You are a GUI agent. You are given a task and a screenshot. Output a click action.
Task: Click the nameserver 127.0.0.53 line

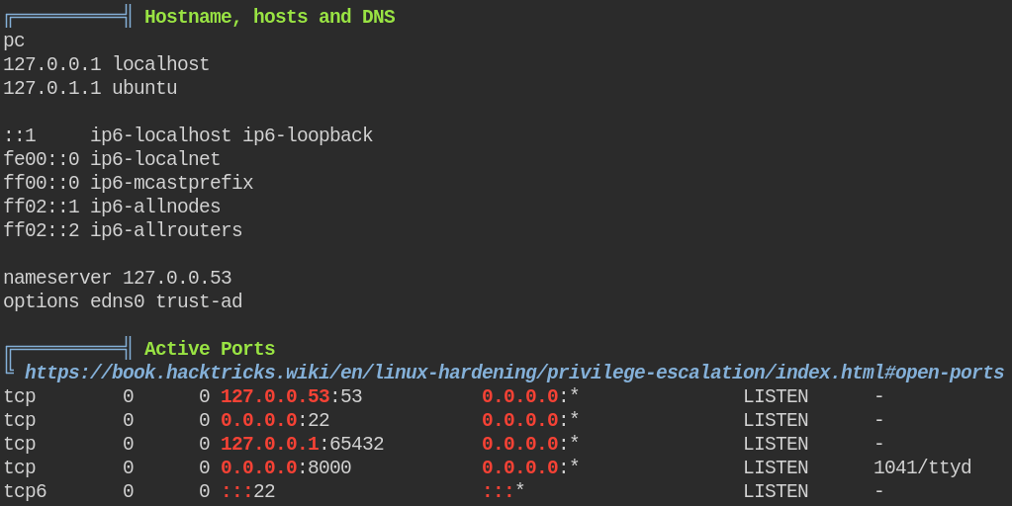118,278
